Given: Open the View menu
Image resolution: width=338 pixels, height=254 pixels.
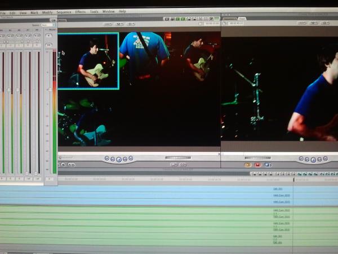Looking at the screenshot, I should click(x=23, y=13).
